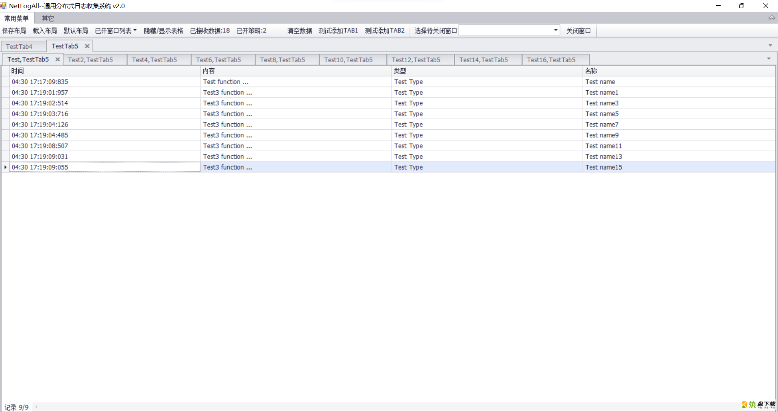Minimize the NetLogAll window
This screenshot has height=412, width=778.
[718, 6]
